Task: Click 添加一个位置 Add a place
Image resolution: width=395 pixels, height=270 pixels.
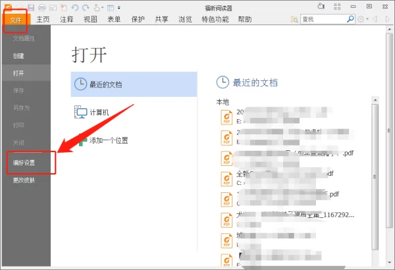Action: point(134,140)
